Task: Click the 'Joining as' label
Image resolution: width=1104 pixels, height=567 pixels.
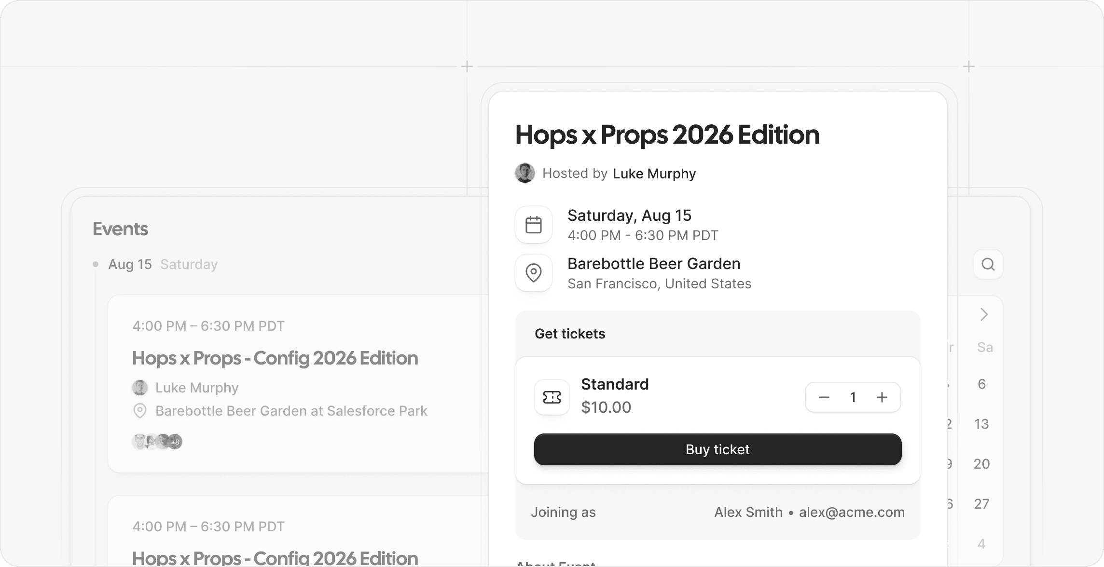Action: [563, 512]
